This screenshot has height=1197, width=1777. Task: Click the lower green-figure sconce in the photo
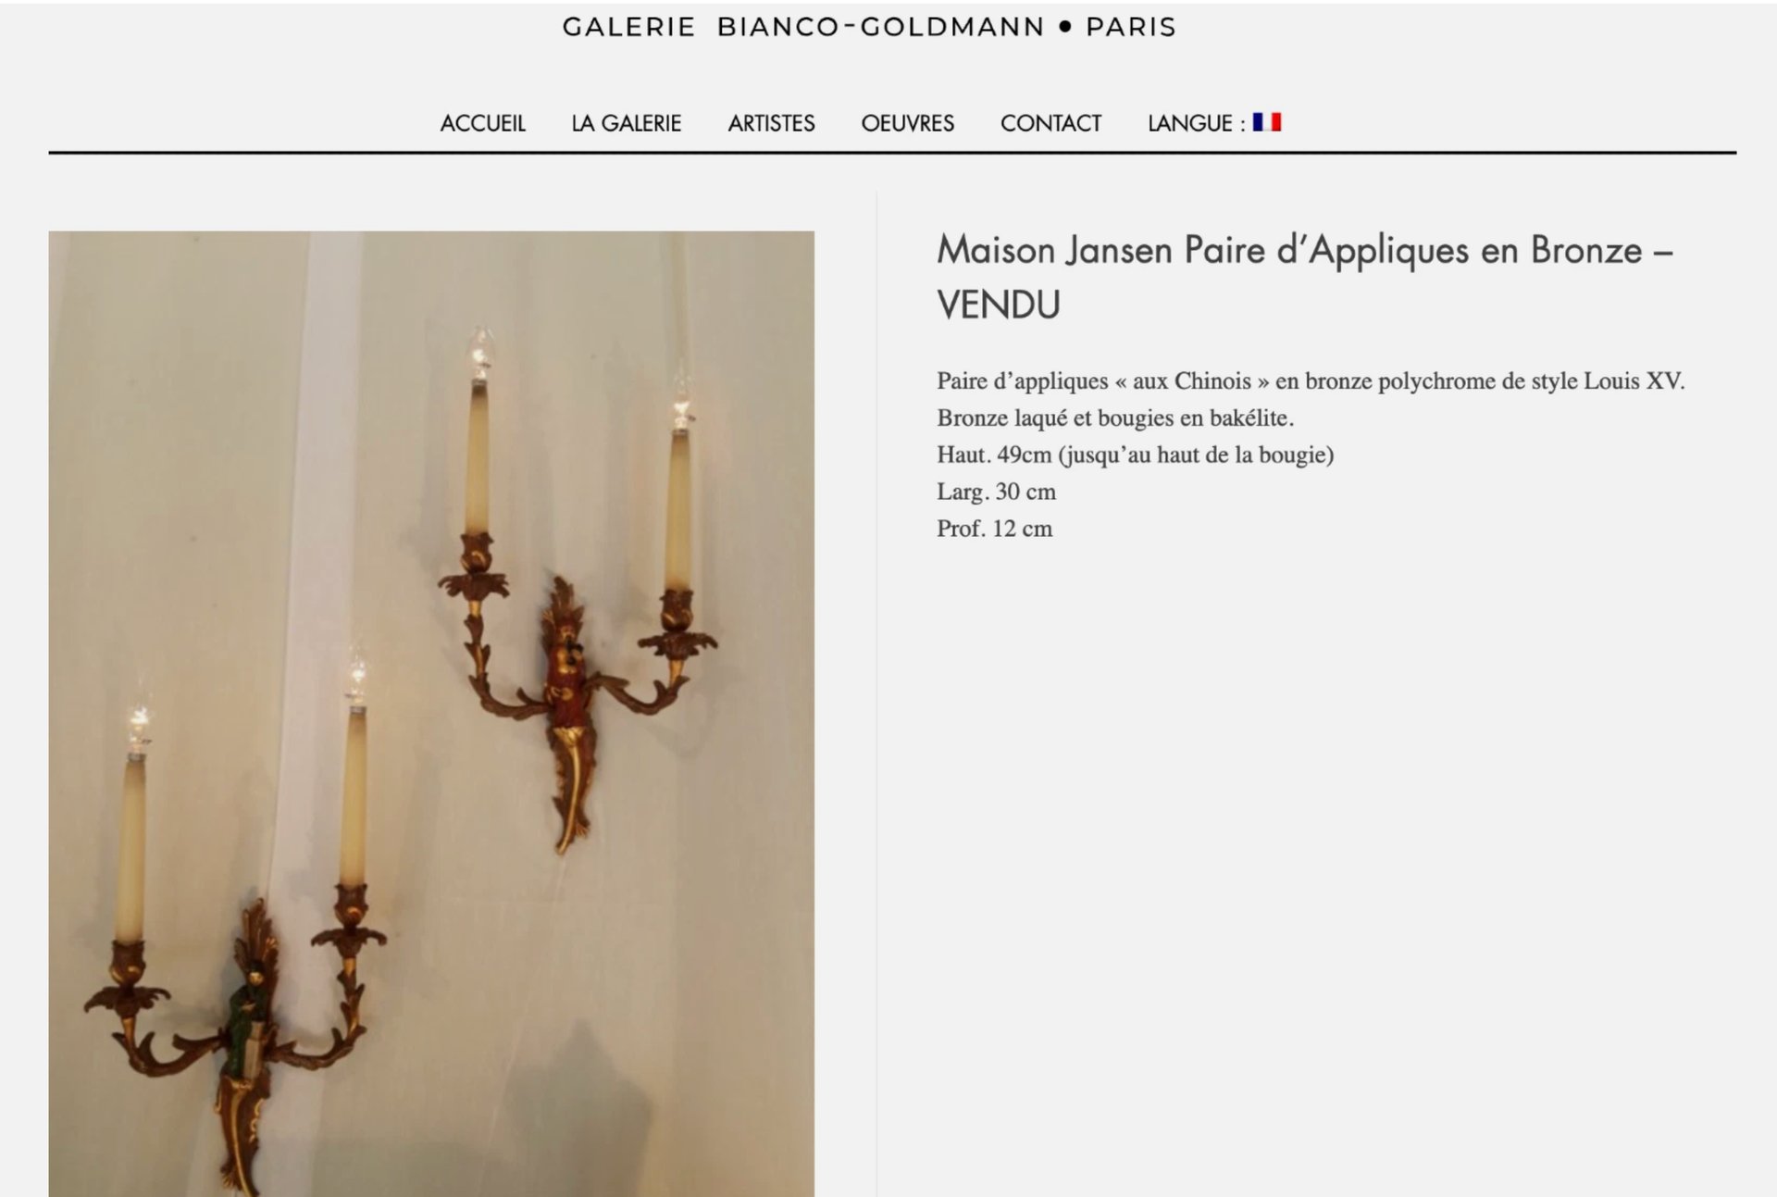point(236,926)
